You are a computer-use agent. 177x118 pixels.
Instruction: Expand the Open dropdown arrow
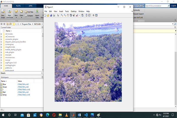21,17
